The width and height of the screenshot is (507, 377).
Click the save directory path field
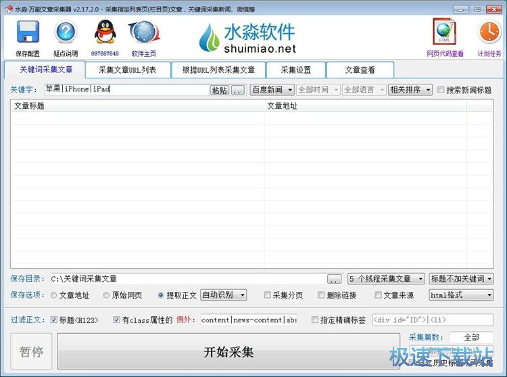tap(187, 278)
